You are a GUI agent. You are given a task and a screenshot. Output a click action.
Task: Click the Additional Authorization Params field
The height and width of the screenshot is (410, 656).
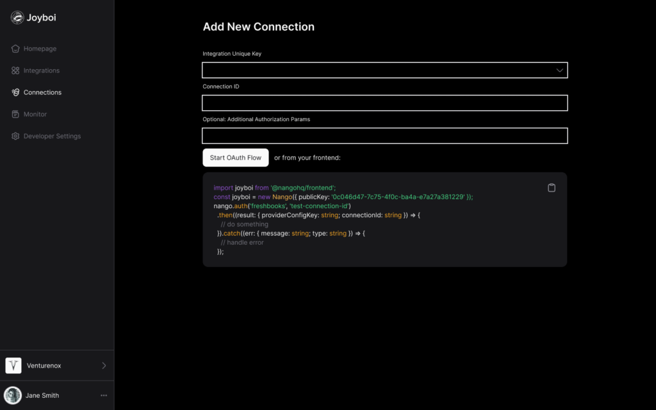tap(384, 136)
